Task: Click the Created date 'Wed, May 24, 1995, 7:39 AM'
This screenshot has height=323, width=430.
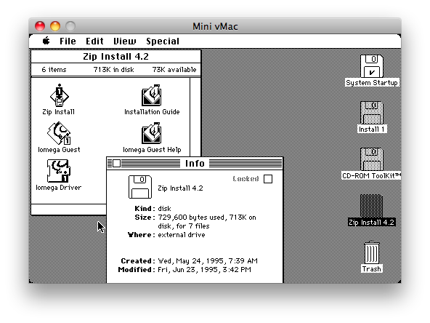Action: click(208, 261)
